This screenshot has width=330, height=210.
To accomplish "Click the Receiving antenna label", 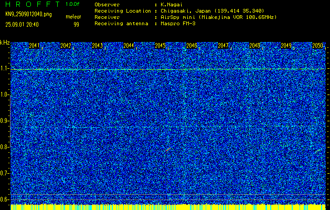I will click(x=121, y=24).
